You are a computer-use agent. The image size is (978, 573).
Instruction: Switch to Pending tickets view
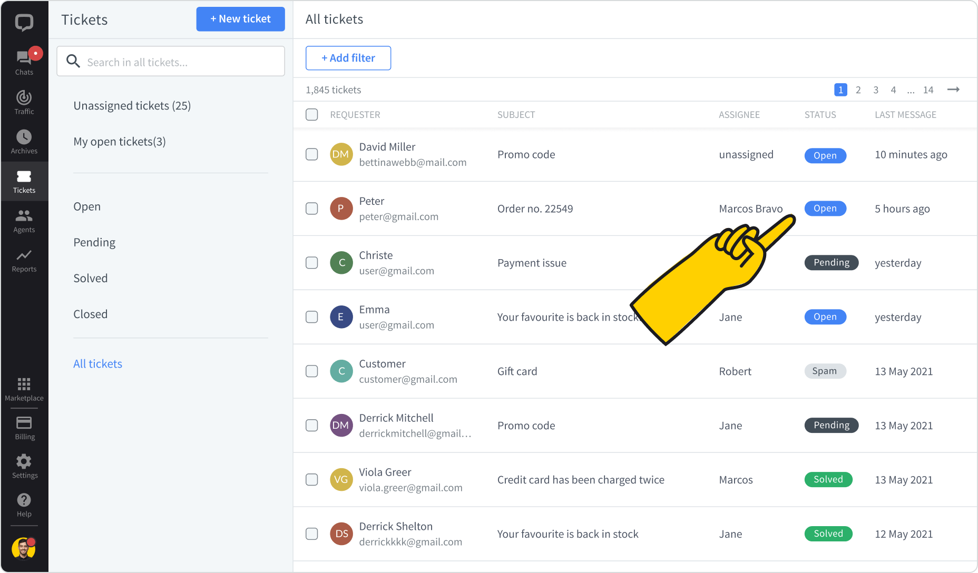tap(94, 242)
